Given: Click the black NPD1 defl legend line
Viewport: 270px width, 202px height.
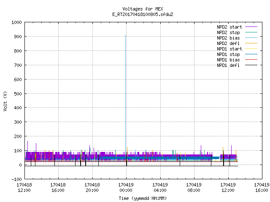Looking at the screenshot, I should pos(251,65).
